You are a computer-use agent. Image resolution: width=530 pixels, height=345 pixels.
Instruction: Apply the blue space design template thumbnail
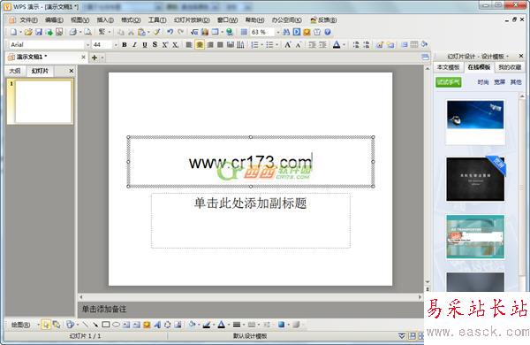475,123
